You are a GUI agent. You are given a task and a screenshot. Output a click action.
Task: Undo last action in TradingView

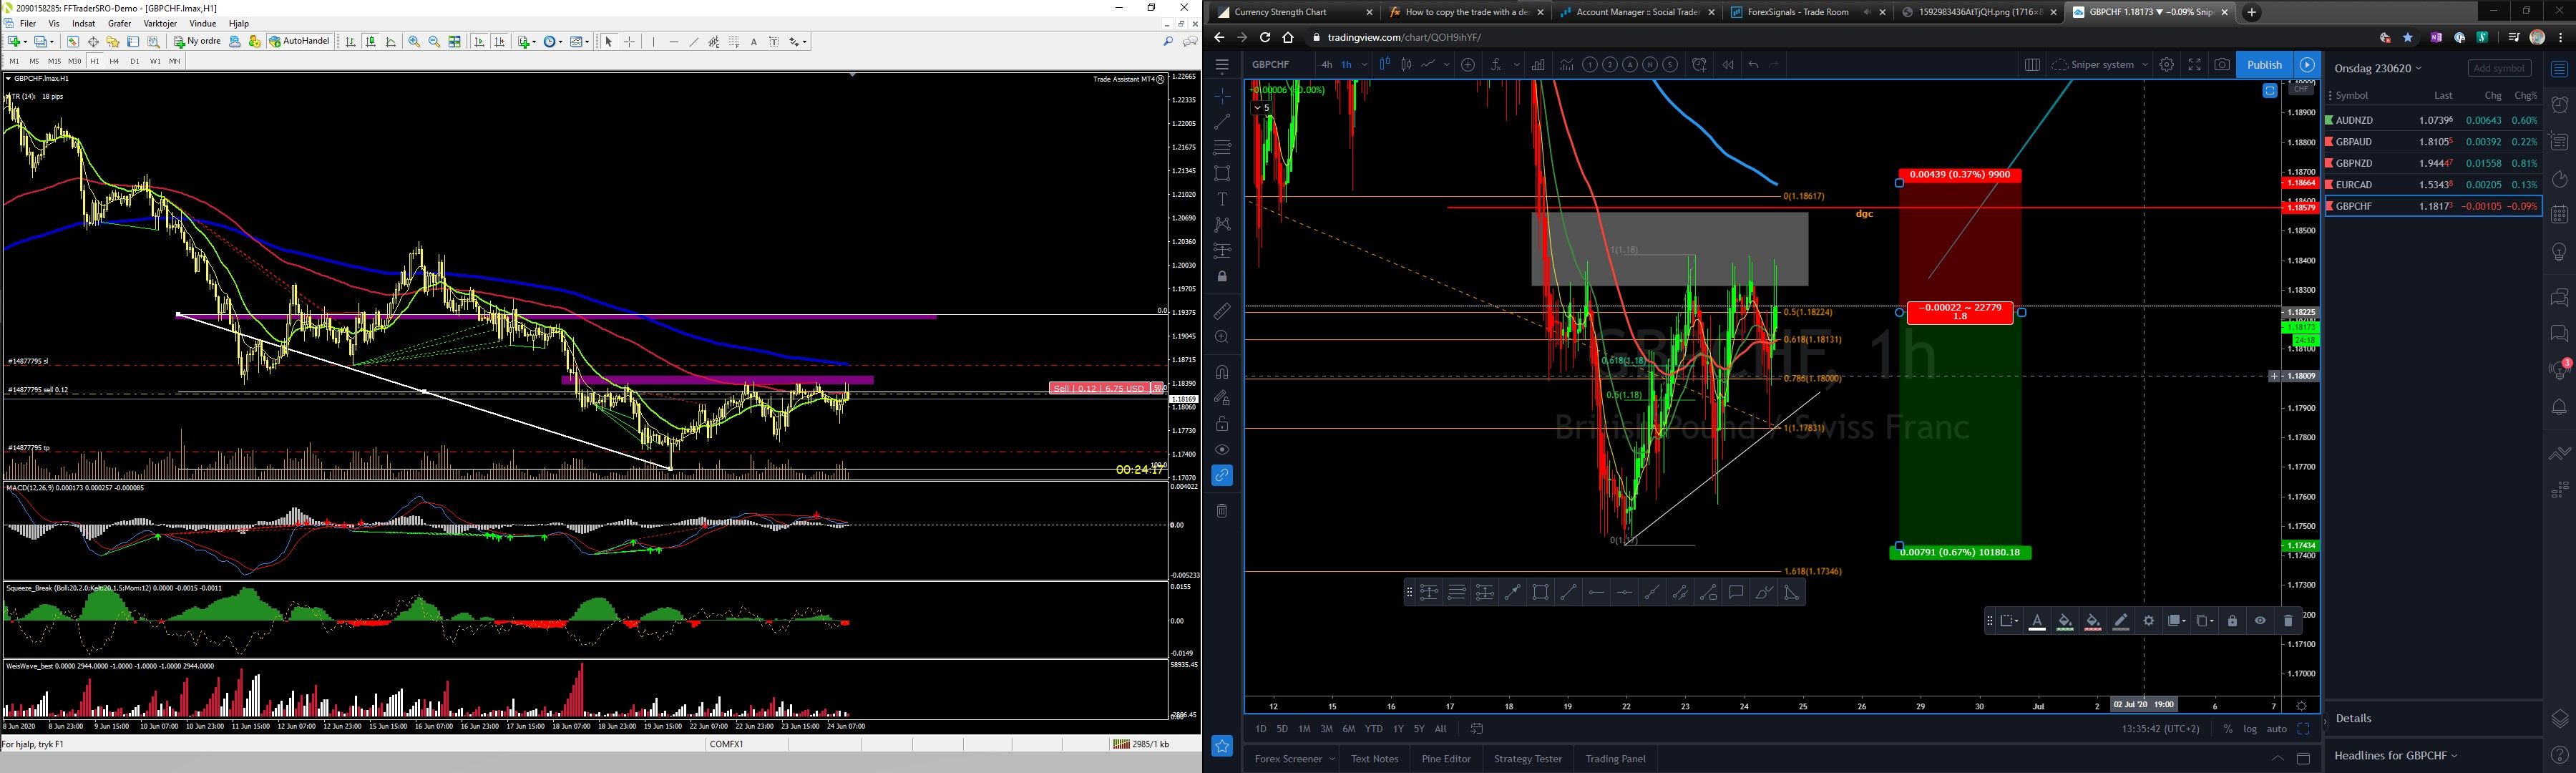click(x=1753, y=65)
